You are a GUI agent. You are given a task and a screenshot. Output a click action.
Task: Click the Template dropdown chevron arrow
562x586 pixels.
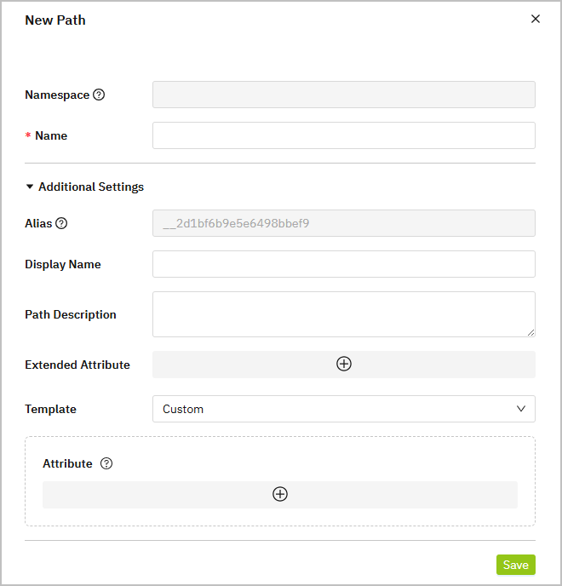(521, 409)
